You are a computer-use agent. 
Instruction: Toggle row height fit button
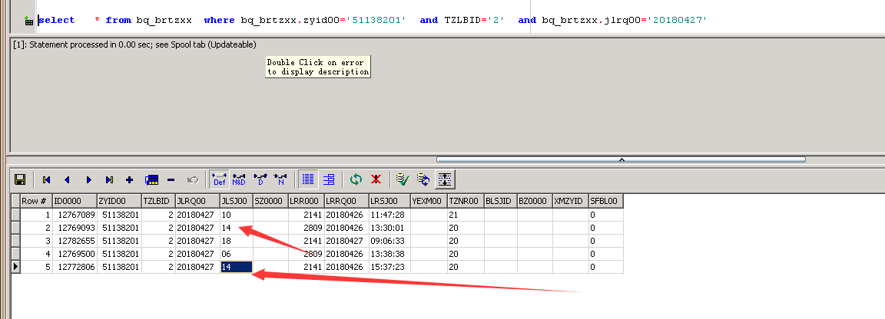point(445,179)
